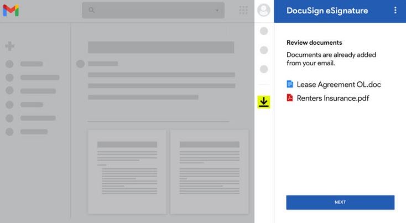This screenshot has width=406, height=223.
Task: Click the DocuSign download arrow add-on icon
Action: point(264,102)
